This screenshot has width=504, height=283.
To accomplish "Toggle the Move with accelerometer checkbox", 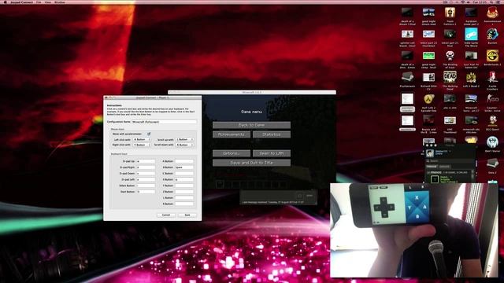I will click(149, 134).
